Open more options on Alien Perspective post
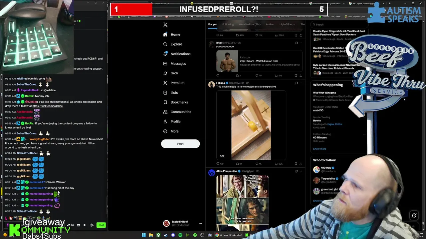The image size is (426, 239). tap(301, 171)
